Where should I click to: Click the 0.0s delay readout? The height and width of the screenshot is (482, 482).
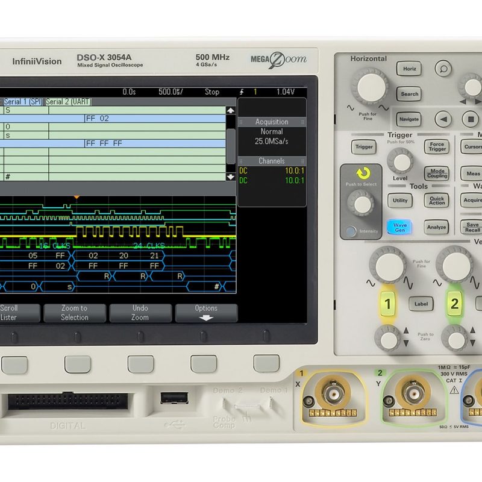click(x=129, y=92)
